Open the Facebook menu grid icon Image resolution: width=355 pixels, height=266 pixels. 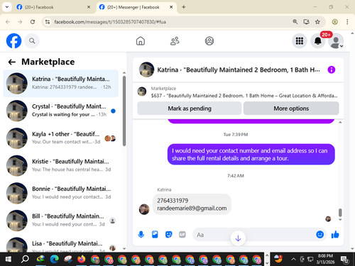tap(300, 41)
